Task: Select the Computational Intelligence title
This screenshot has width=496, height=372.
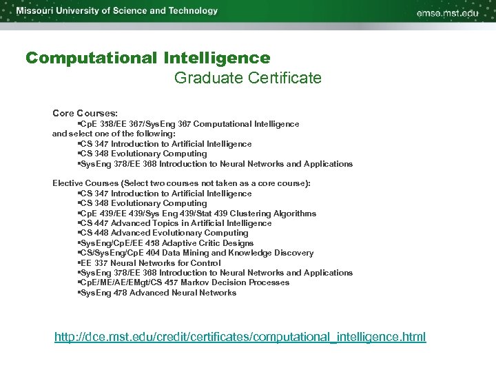Action: click(148, 58)
